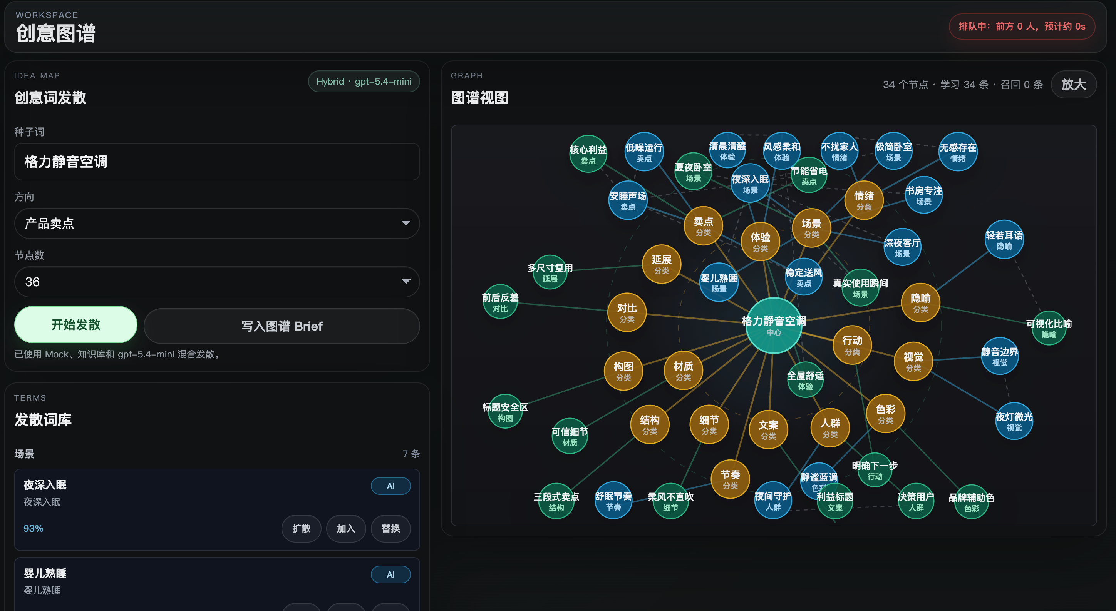
Task: Select the 体验 分类 graph node
Action: pos(760,242)
